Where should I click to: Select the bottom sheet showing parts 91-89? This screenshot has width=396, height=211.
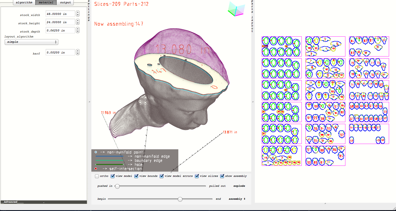point(325,156)
